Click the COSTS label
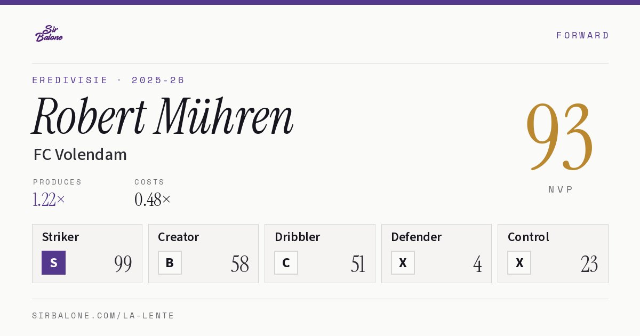This screenshot has width=640, height=336. [x=150, y=182]
